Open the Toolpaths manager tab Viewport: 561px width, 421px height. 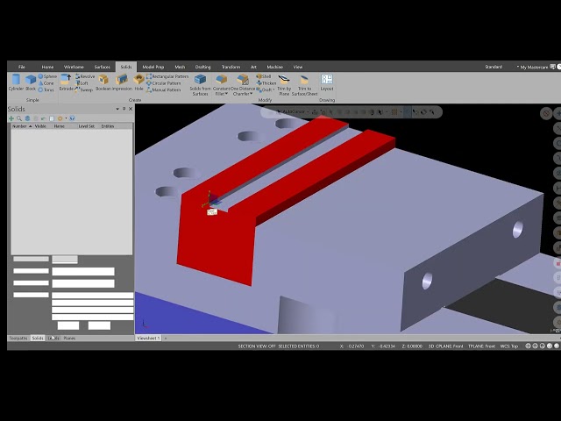point(18,339)
